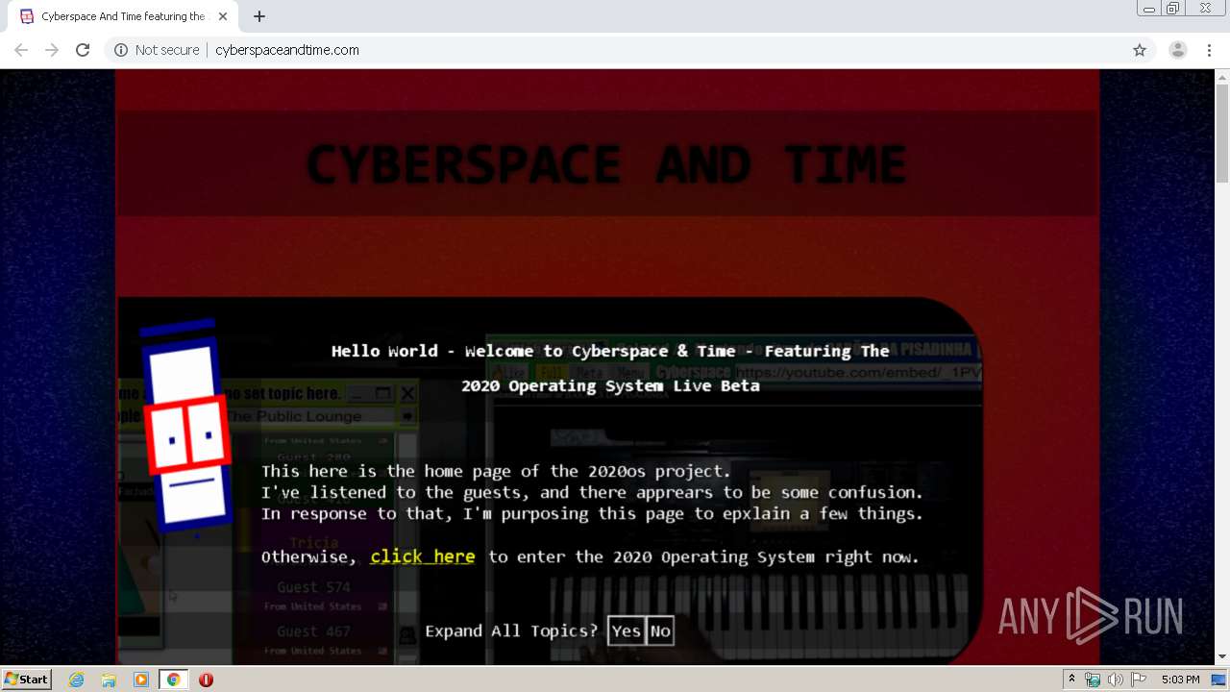Click the 'Expand All Topics?' label
This screenshot has width=1230, height=692.
point(511,631)
